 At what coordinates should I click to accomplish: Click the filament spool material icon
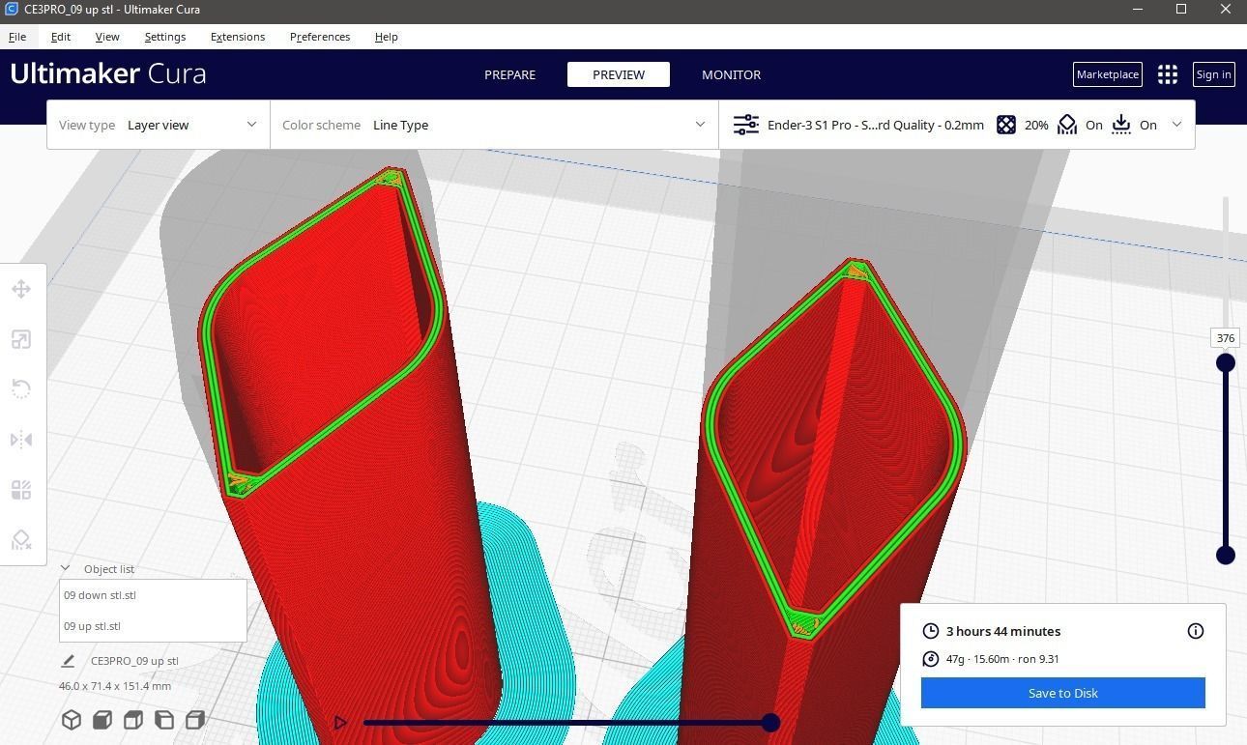[931, 659]
